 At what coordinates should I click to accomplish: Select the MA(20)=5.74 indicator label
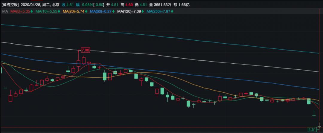[x=74, y=12]
